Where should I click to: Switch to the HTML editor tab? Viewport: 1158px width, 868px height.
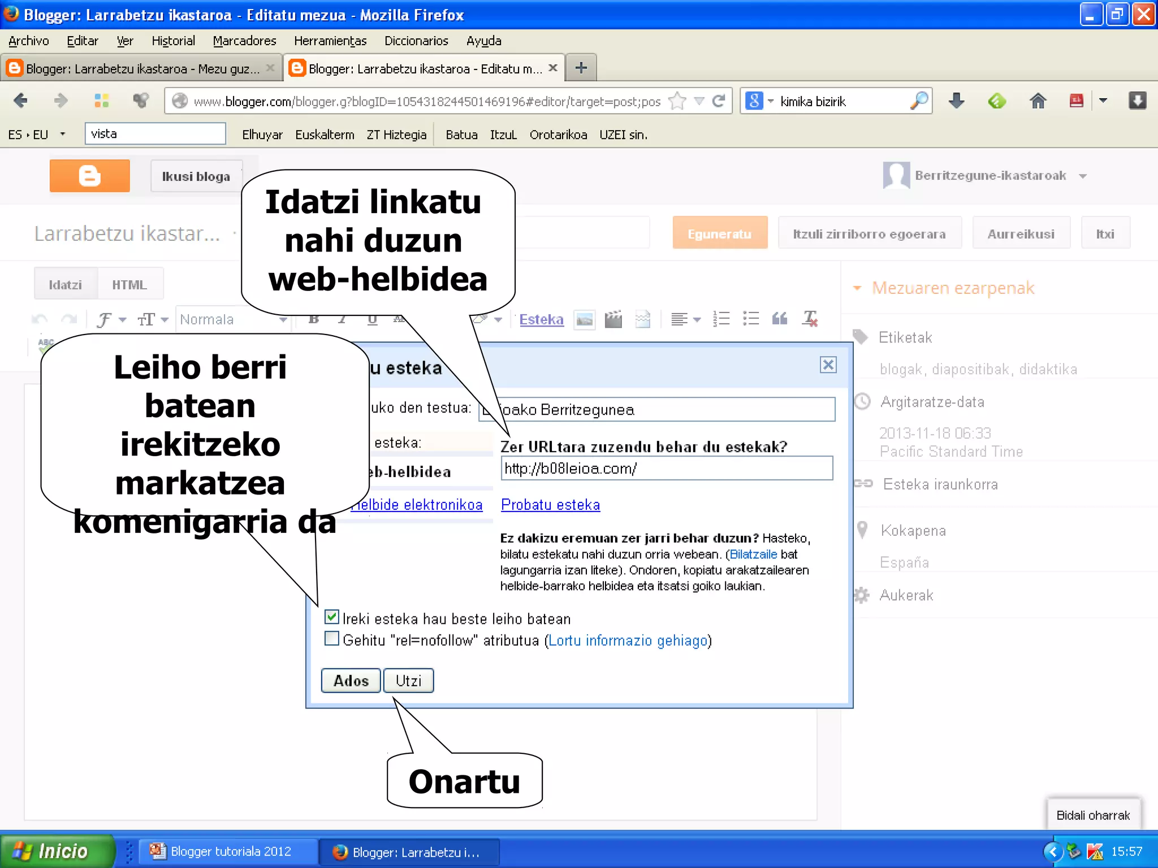click(x=129, y=285)
